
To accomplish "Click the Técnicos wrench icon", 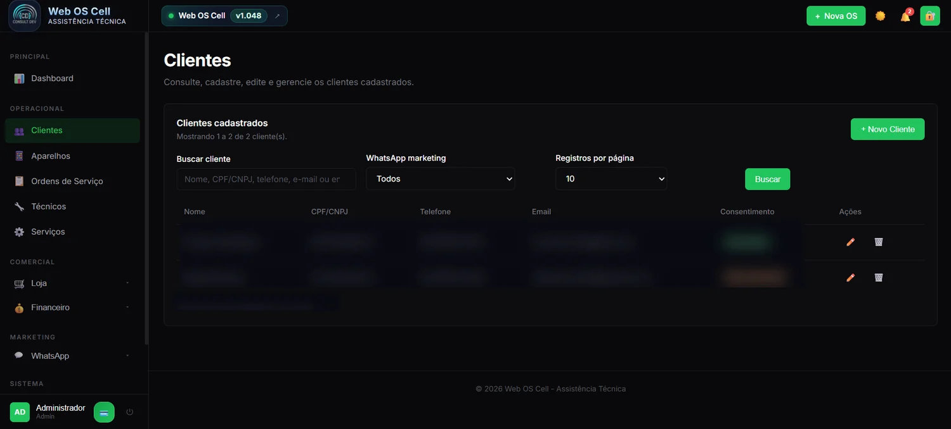I will (19, 206).
